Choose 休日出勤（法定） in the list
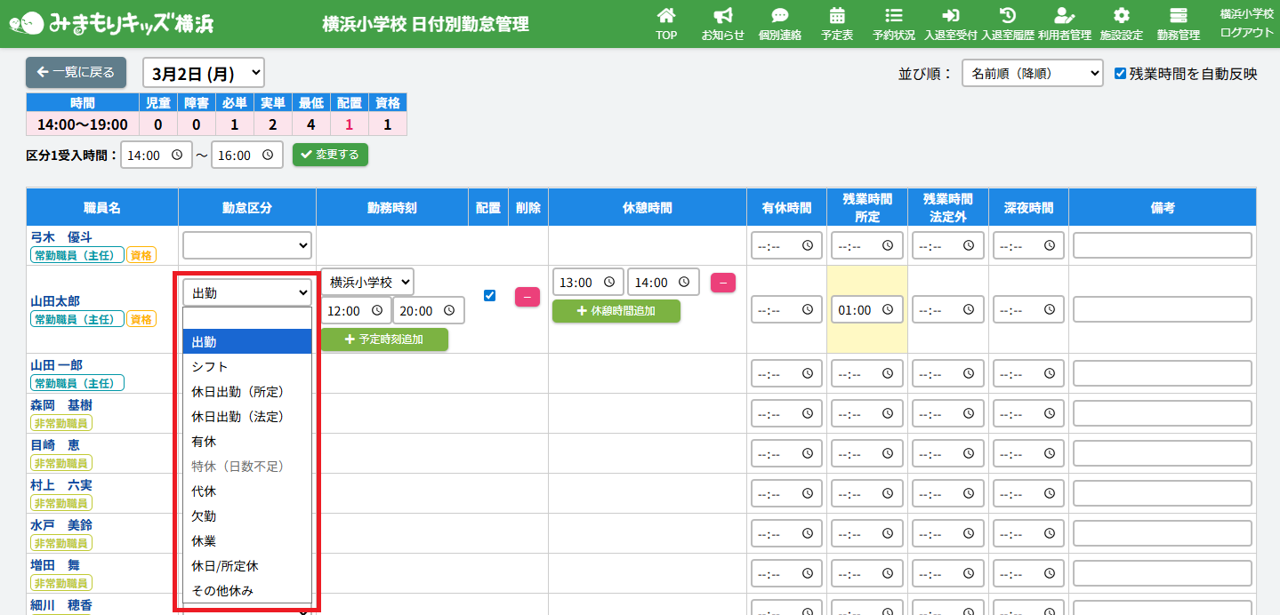Screen dimensions: 1280x615 click(x=237, y=417)
